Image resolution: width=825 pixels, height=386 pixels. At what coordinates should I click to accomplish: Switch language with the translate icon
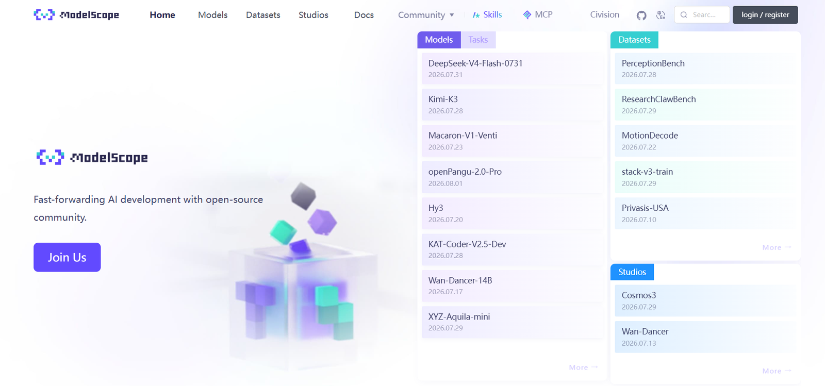661,15
